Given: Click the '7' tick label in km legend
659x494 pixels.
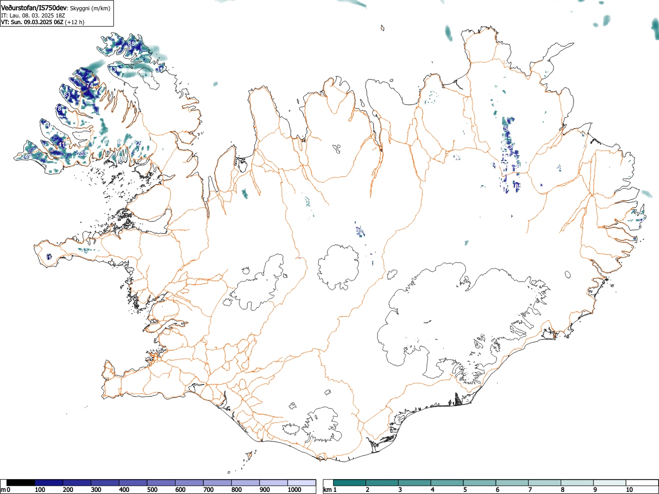Looking at the screenshot, I should [530, 490].
